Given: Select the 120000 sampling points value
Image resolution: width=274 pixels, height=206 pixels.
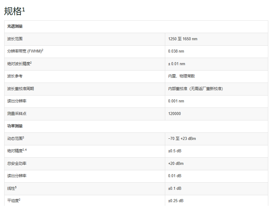Looking at the screenshot, I should [175, 114].
